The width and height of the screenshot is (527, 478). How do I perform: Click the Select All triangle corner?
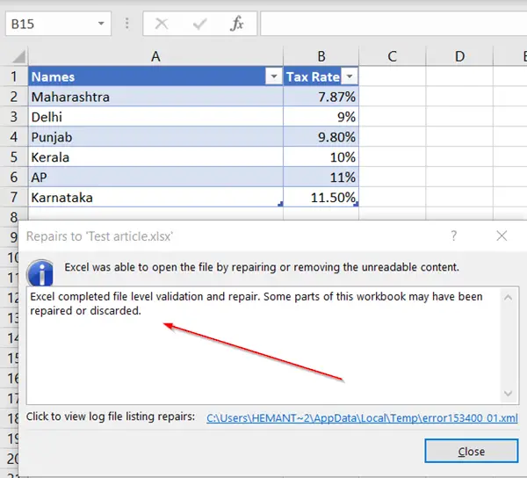(x=18, y=56)
